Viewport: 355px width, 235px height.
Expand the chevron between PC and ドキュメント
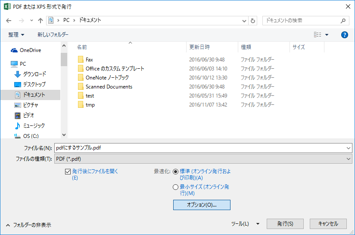[x=74, y=21]
